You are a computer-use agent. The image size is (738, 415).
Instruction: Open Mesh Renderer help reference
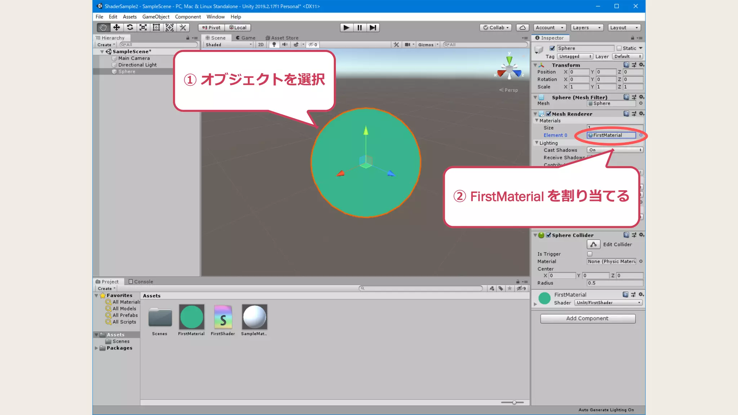[x=626, y=114]
